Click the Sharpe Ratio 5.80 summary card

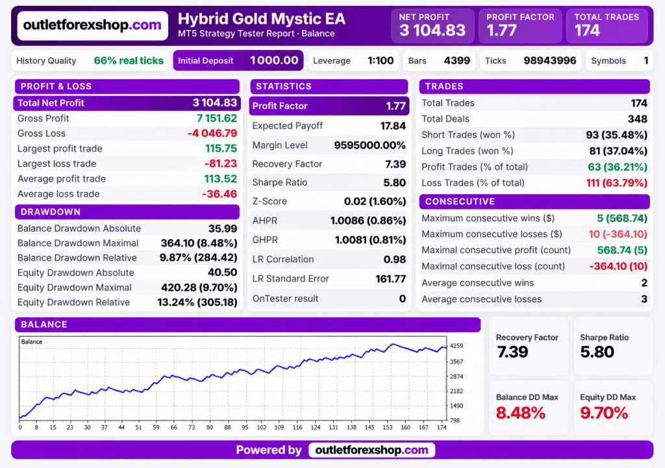click(613, 347)
